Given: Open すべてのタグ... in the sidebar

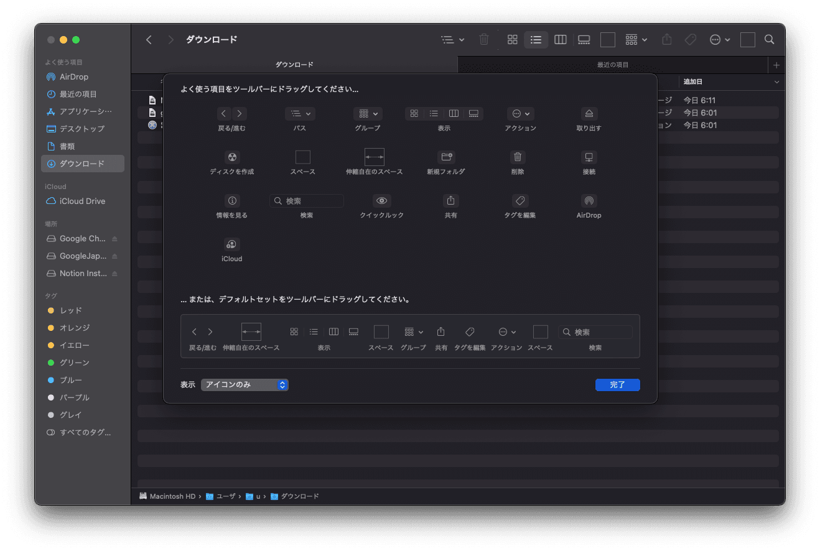Looking at the screenshot, I should pyautogui.click(x=83, y=432).
